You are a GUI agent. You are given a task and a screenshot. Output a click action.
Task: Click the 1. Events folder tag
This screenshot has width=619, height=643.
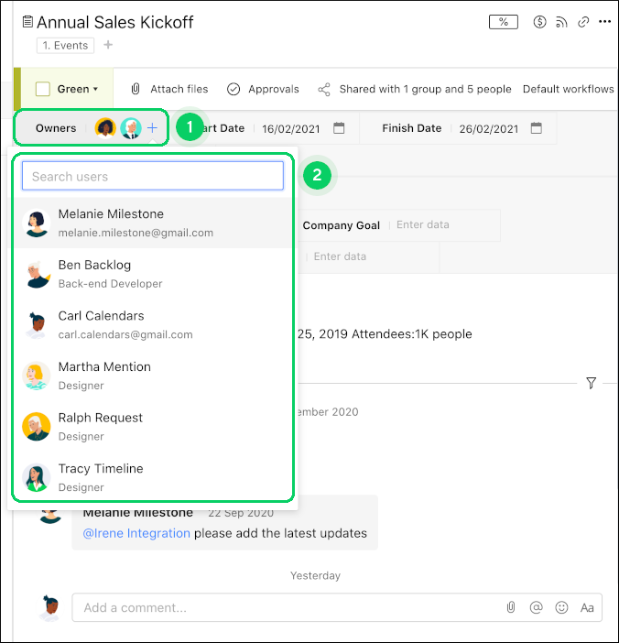click(65, 46)
